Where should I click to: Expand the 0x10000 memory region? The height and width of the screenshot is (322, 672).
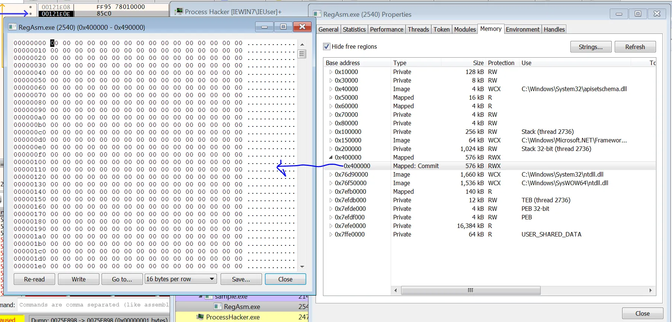(x=330, y=72)
